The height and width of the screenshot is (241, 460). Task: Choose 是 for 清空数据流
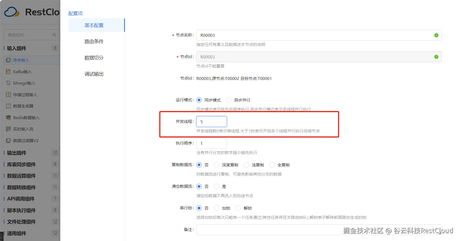tap(217, 186)
